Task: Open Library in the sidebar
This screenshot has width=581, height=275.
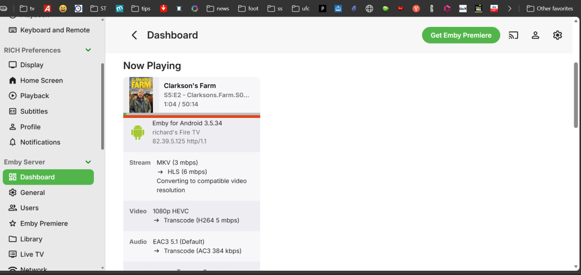Action: 49,239
